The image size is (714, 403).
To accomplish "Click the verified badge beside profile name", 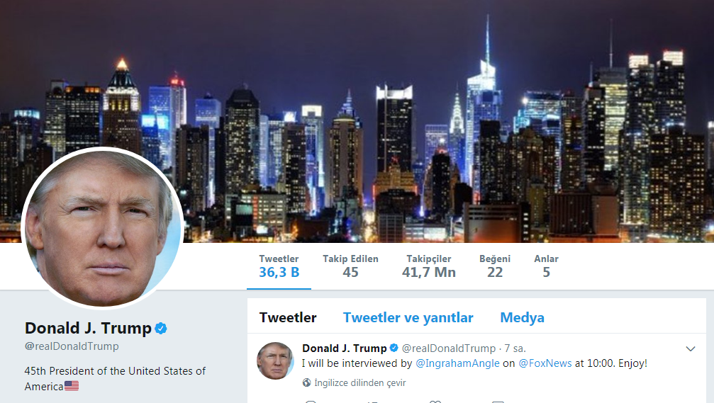I will [161, 328].
